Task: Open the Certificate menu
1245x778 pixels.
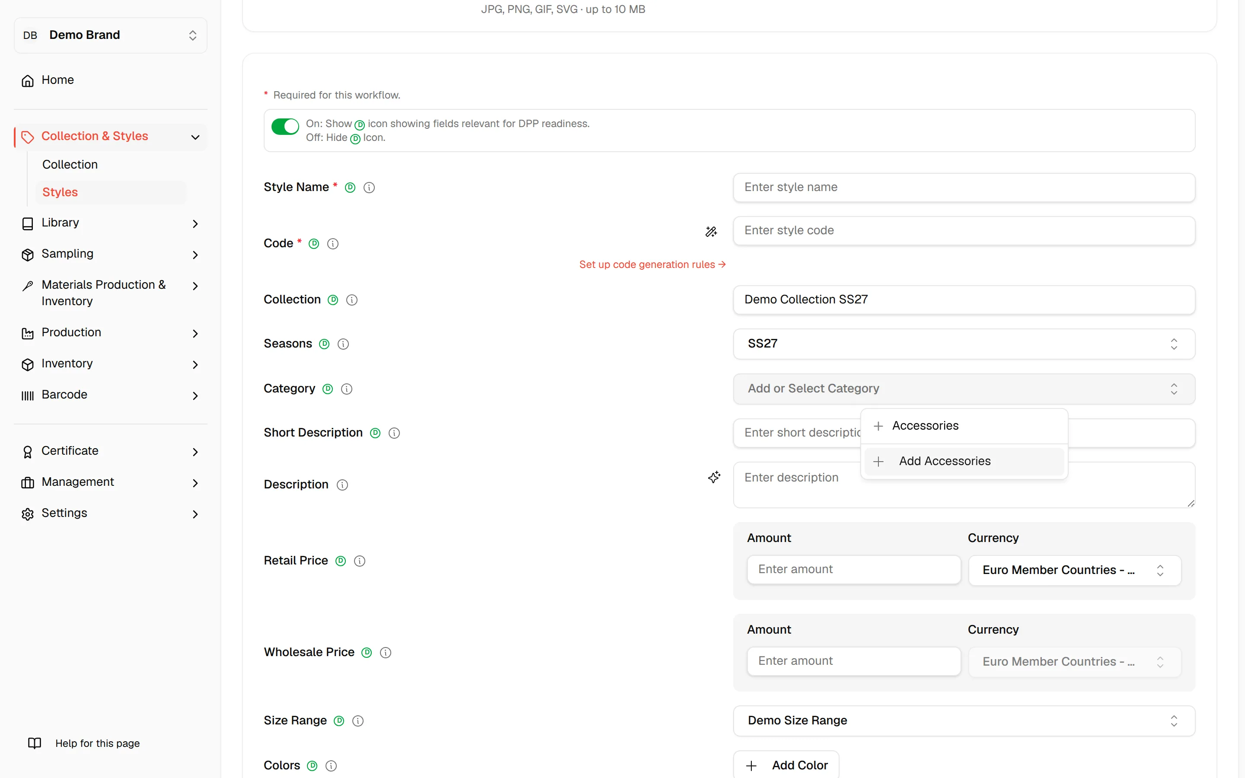Action: pyautogui.click(x=111, y=451)
